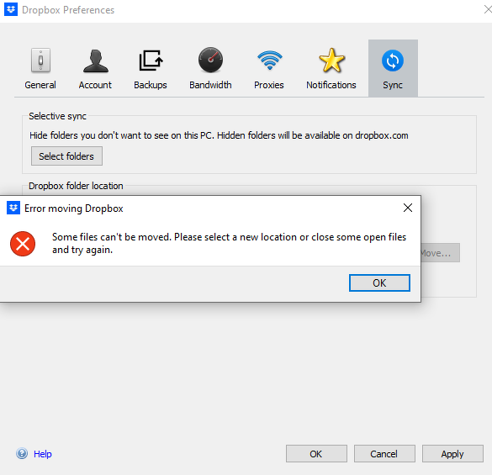Click the Dropbox folder location label
This screenshot has width=492, height=475.
point(76,186)
